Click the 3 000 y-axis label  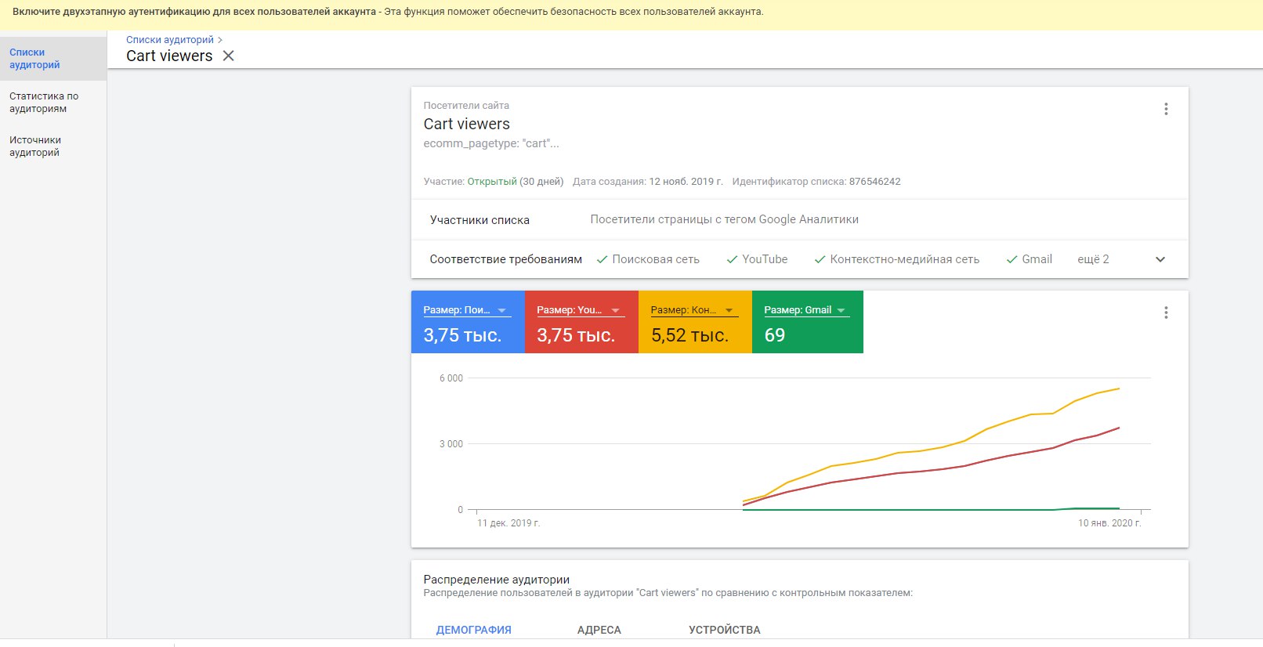point(451,444)
